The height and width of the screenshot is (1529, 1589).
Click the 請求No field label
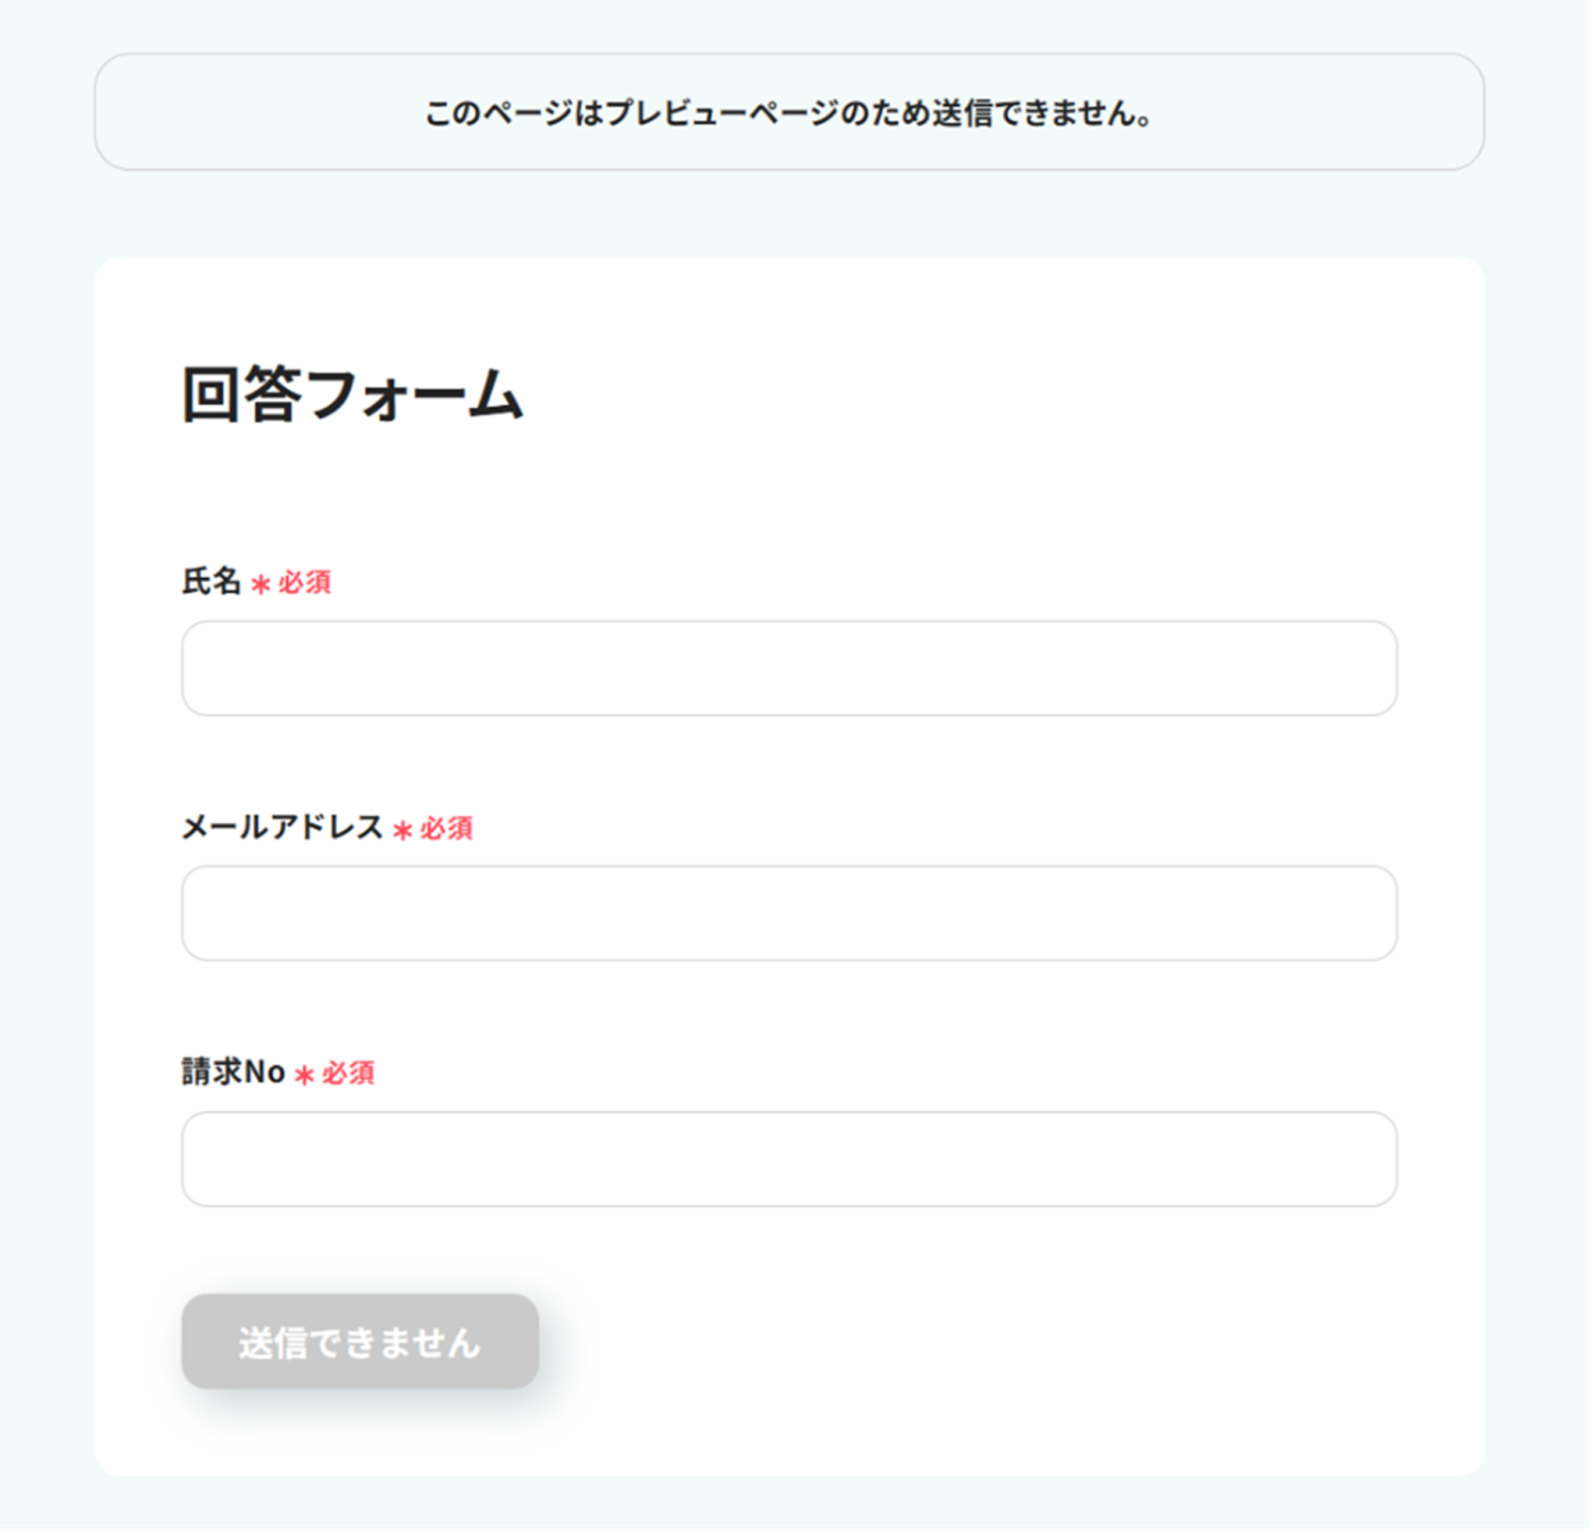tap(233, 1072)
